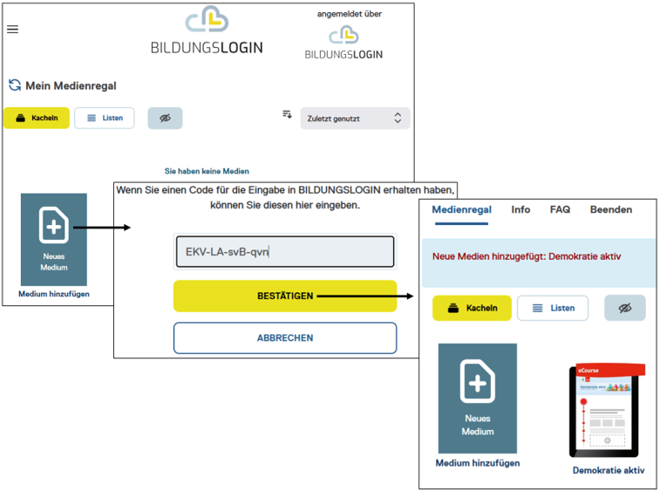Open the Zuletzt genutzt sort dropdown
The image size is (659, 491).
pyautogui.click(x=355, y=119)
